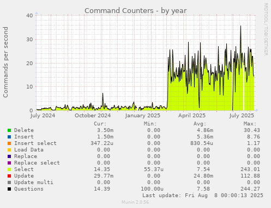Click the Questions legend label
The image size is (271, 208).
(x=29, y=189)
